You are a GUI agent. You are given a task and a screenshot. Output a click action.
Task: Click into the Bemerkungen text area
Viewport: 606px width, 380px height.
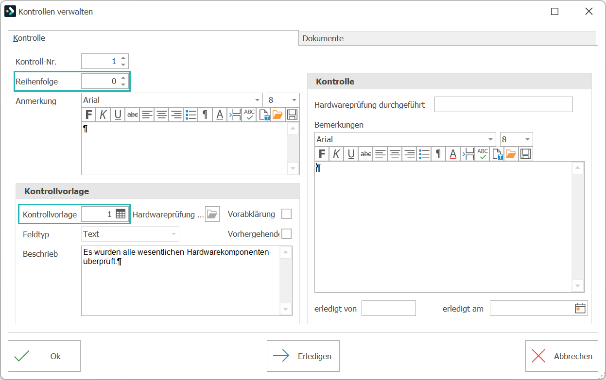point(443,227)
